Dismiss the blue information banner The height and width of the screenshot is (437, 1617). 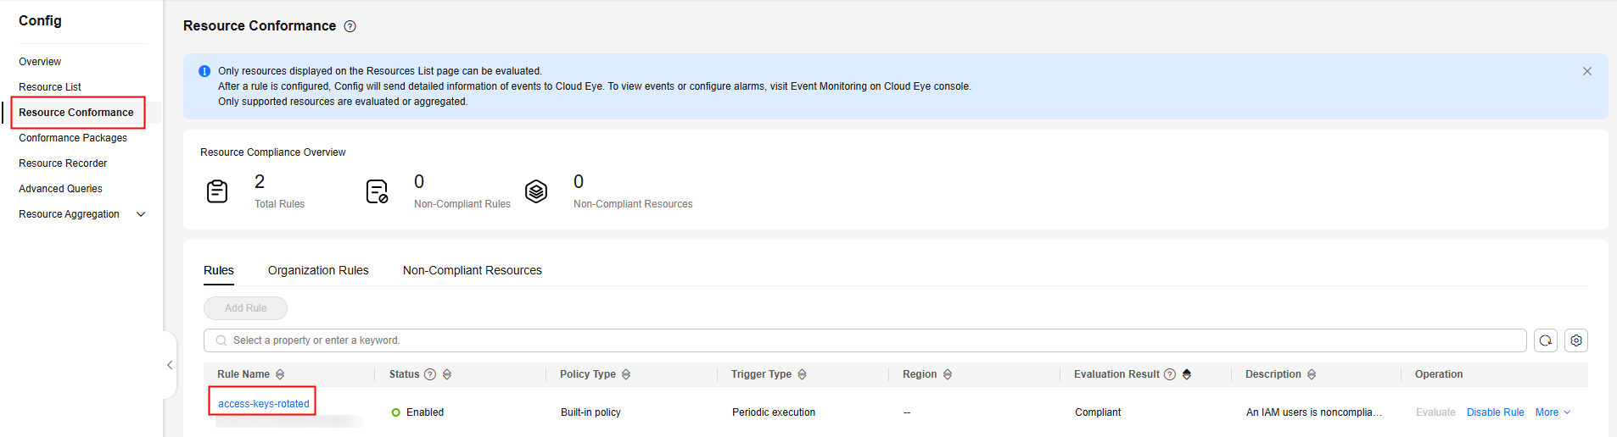(1586, 71)
